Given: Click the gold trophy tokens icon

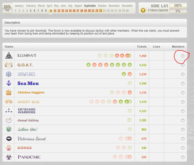Looking at the screenshot, I should 143,10.
